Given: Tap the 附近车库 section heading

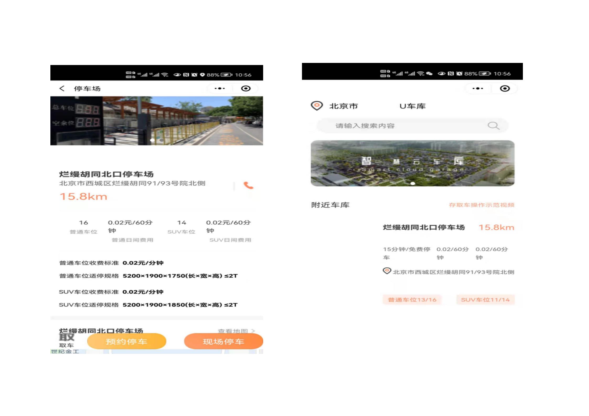Looking at the screenshot, I should coord(330,205).
